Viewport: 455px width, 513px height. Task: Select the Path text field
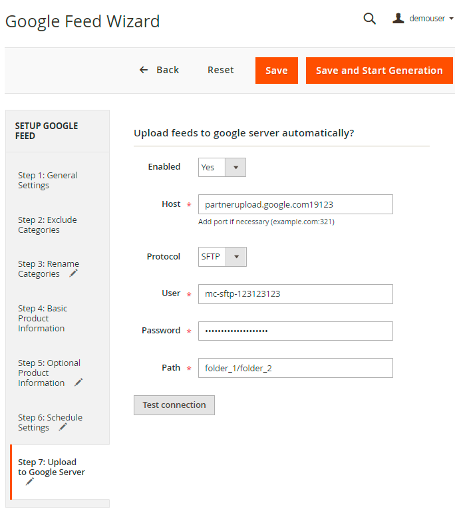295,368
